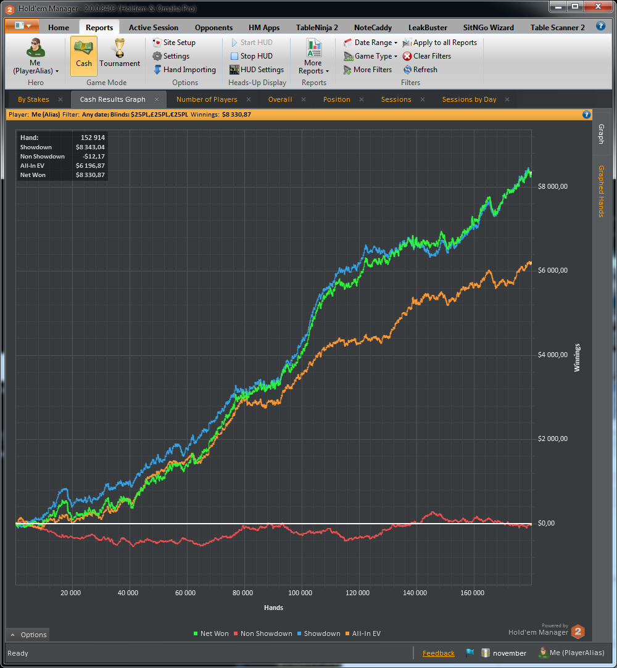This screenshot has width=617, height=668.
Task: Expand the Date Range filter
Action: tap(370, 43)
